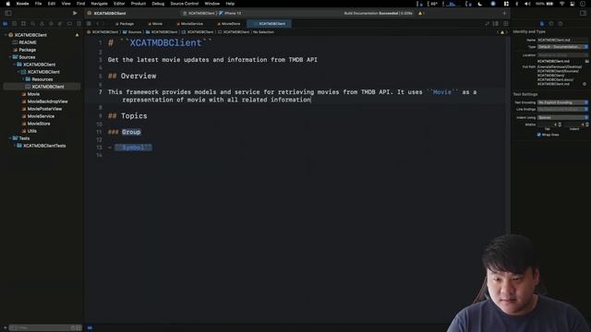Switch to the Movie editor tab
Viewport: 591px width, 332px height.
click(x=155, y=24)
